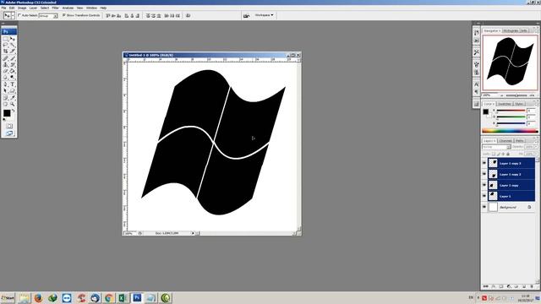This screenshot has width=541, height=304.
Task: Select the Rectangular Marquee tool
Action: point(6,39)
